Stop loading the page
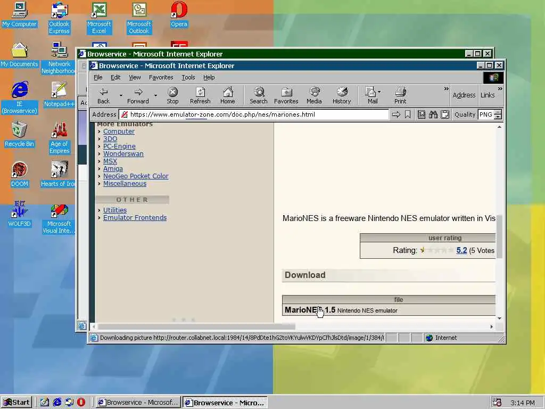Image resolution: width=545 pixels, height=409 pixels. click(x=172, y=95)
